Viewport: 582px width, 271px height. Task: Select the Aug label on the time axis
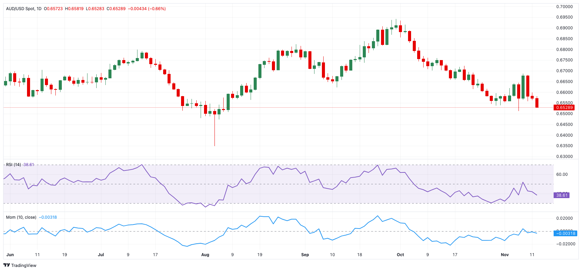pyautogui.click(x=205, y=255)
